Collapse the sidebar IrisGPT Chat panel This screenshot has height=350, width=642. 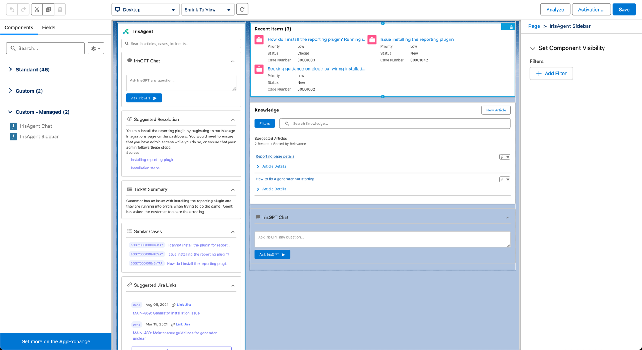233,61
